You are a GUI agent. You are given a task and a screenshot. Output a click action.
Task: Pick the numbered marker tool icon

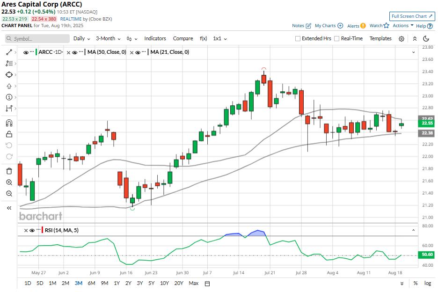[9, 97]
